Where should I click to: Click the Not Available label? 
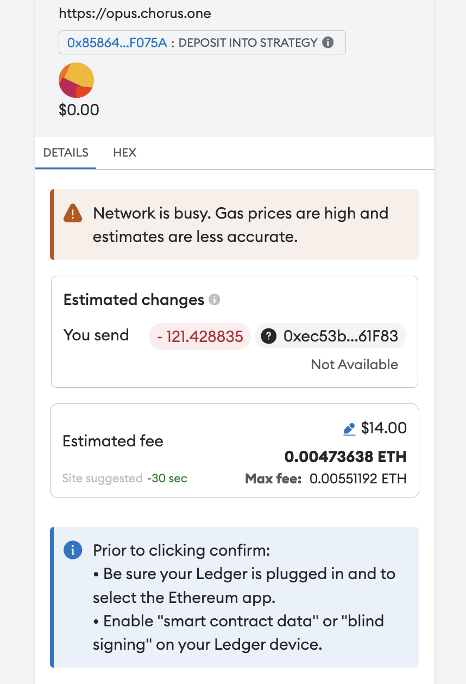click(354, 364)
